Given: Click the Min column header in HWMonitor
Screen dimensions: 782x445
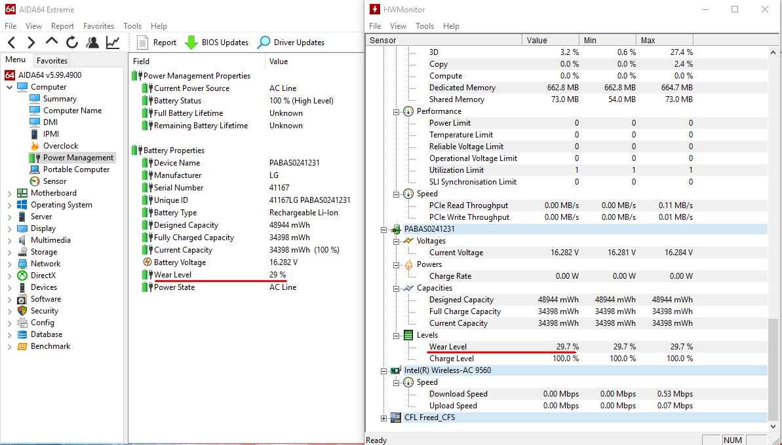Looking at the screenshot, I should click(x=608, y=41).
